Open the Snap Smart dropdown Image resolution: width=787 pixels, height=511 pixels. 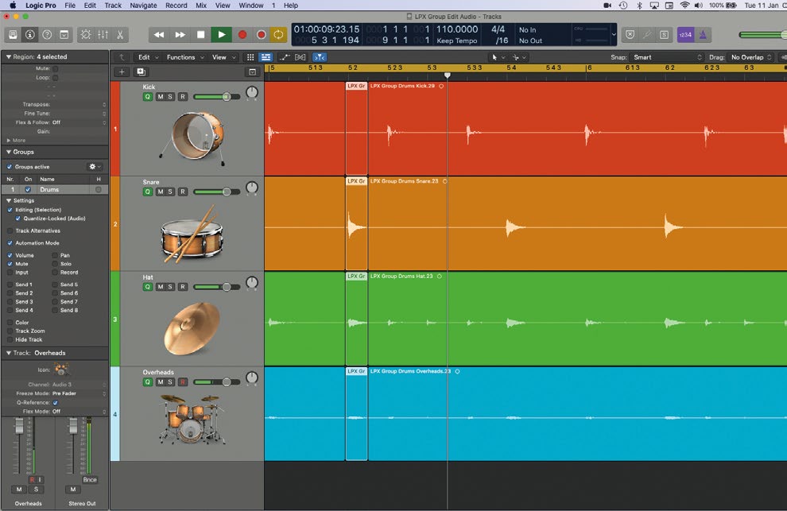[x=666, y=57]
